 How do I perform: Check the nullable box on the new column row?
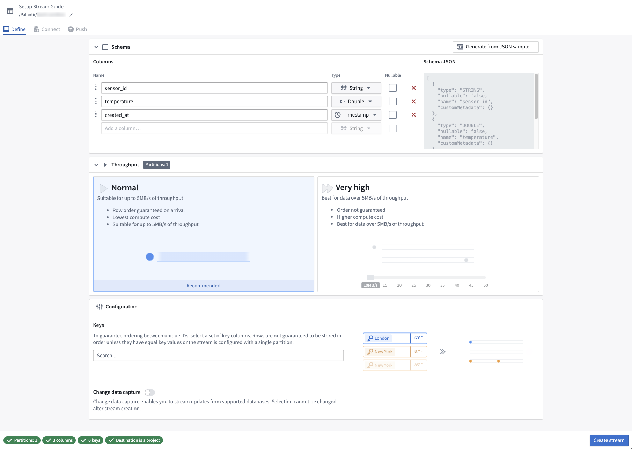(393, 128)
